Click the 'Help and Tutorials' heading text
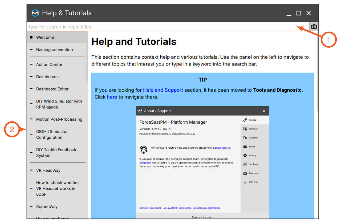Screen dimensions: 341x223 tap(134, 42)
